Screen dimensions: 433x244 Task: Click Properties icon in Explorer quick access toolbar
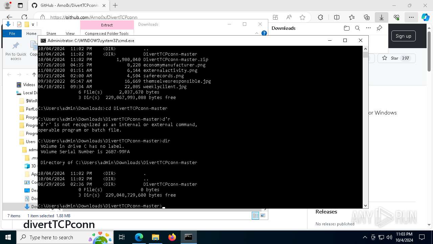[x=19, y=24]
